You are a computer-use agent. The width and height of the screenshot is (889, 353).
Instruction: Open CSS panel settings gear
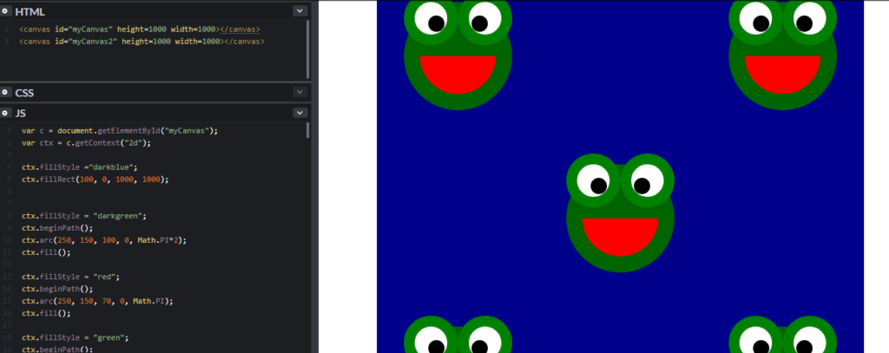[5, 92]
